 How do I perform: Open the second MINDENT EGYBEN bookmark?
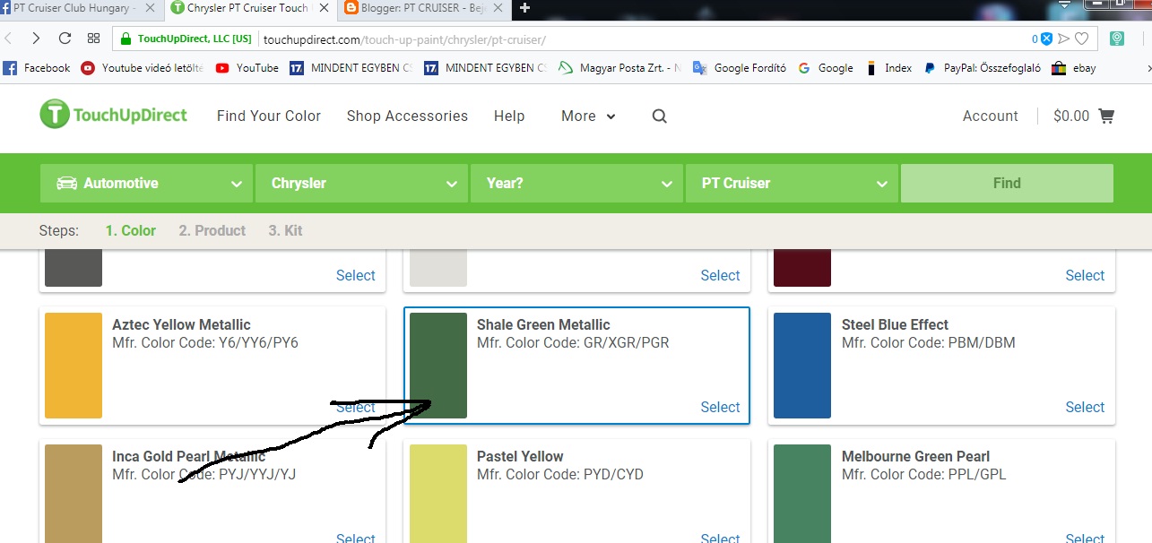point(485,68)
